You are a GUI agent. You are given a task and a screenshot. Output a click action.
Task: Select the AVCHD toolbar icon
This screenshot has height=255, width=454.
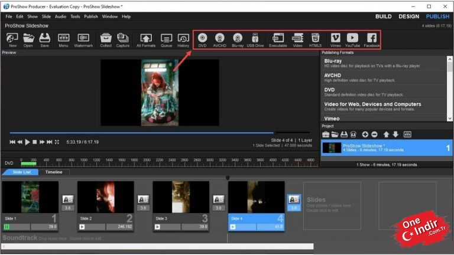point(220,40)
